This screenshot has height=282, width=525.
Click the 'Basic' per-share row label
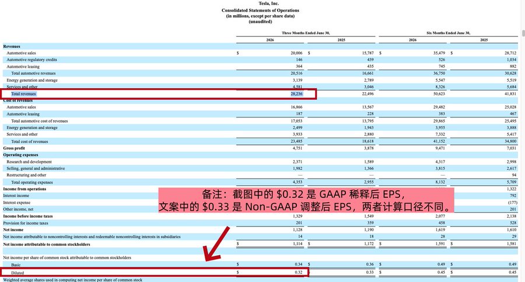coord(16,265)
